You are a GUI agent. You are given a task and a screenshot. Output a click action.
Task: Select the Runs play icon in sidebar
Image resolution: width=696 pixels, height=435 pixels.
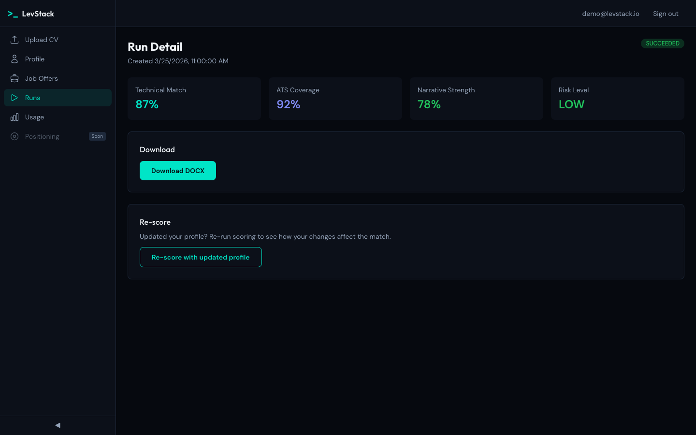(x=14, y=98)
